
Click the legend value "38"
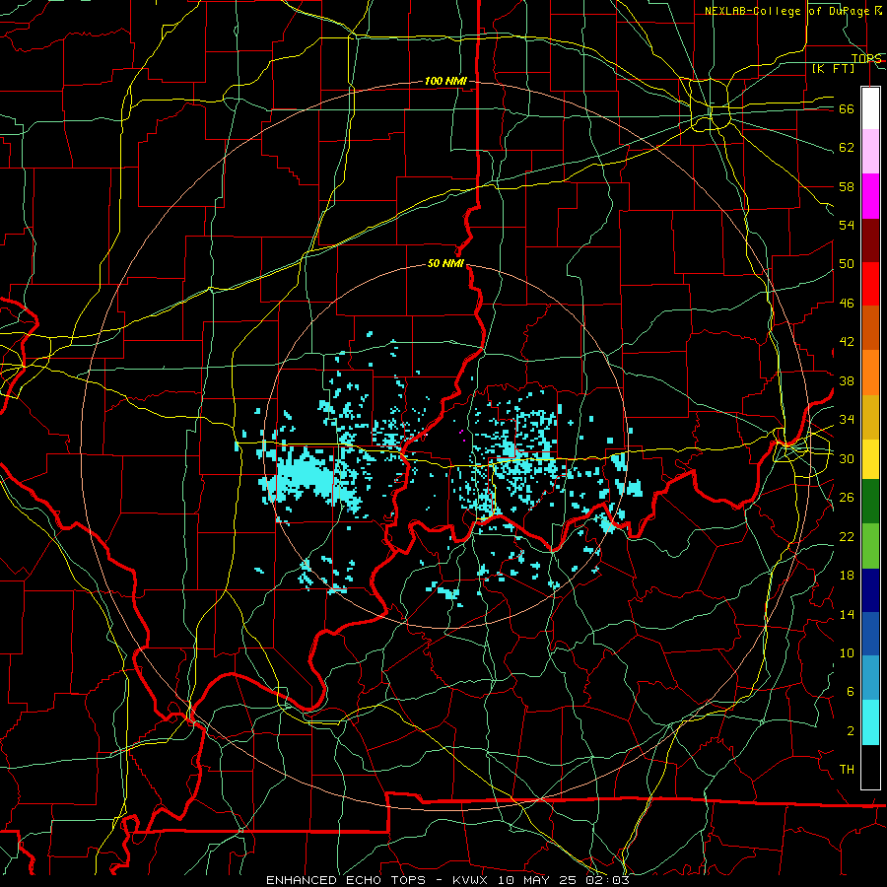click(847, 380)
